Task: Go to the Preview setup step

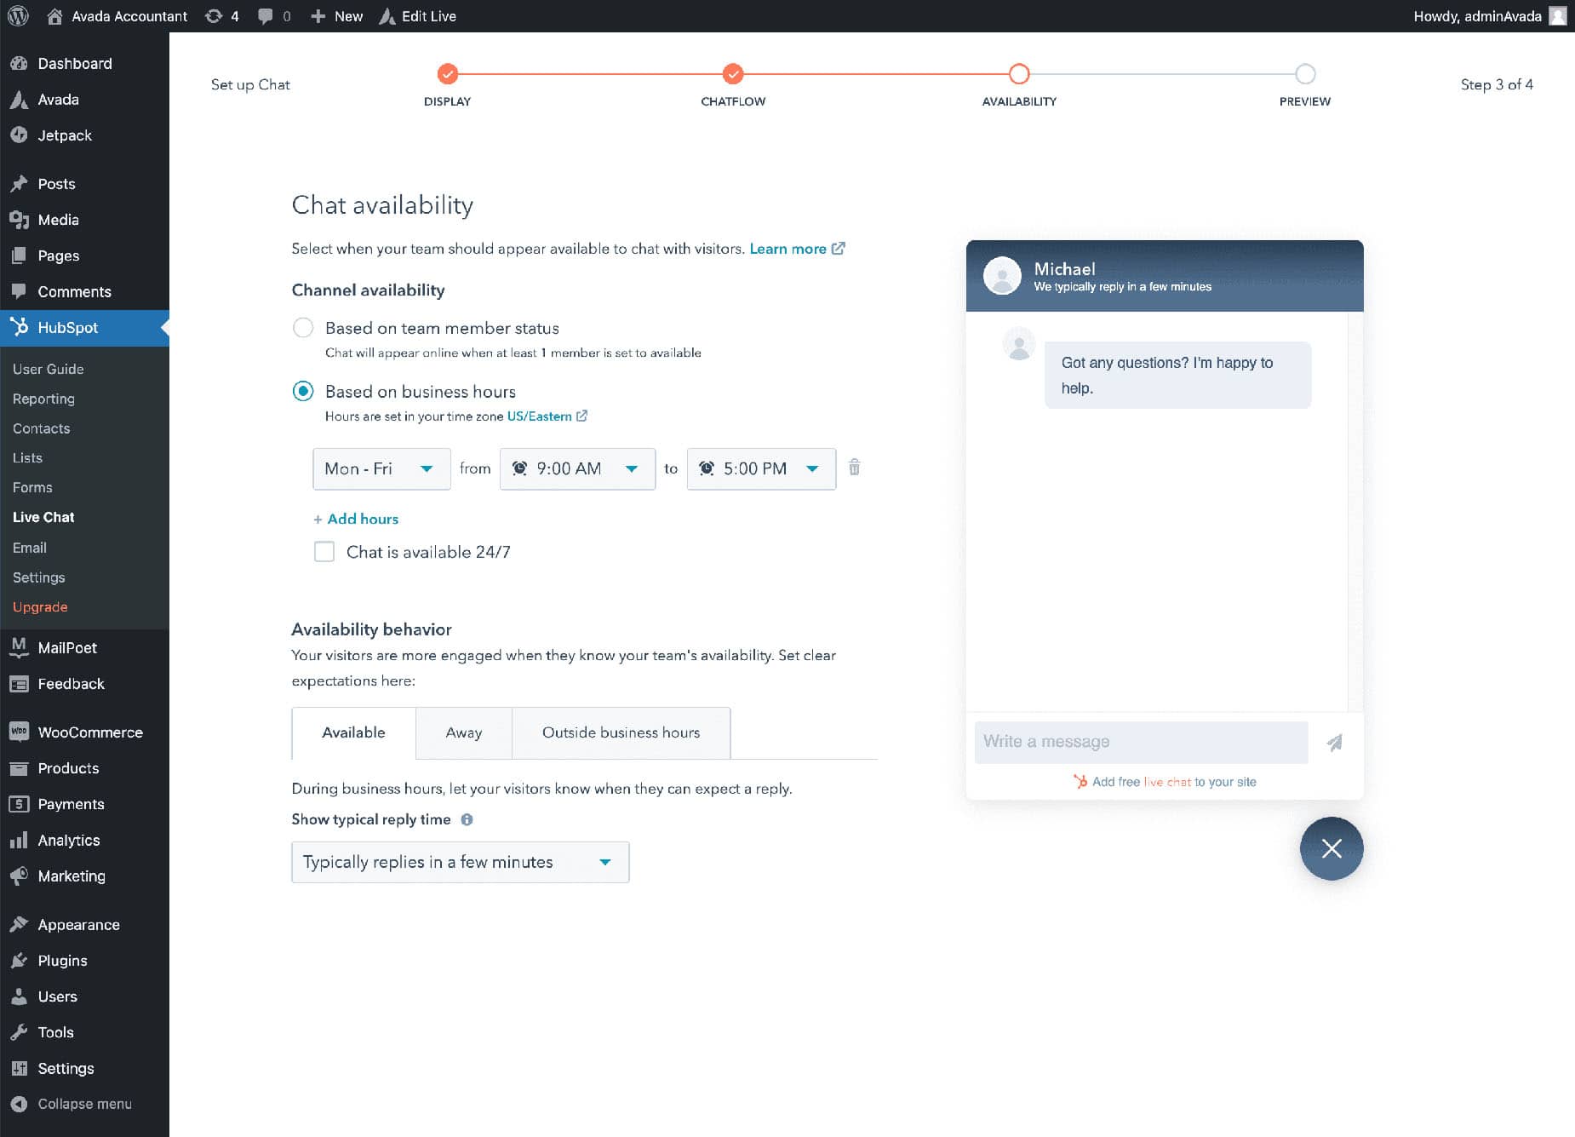Action: tap(1305, 74)
